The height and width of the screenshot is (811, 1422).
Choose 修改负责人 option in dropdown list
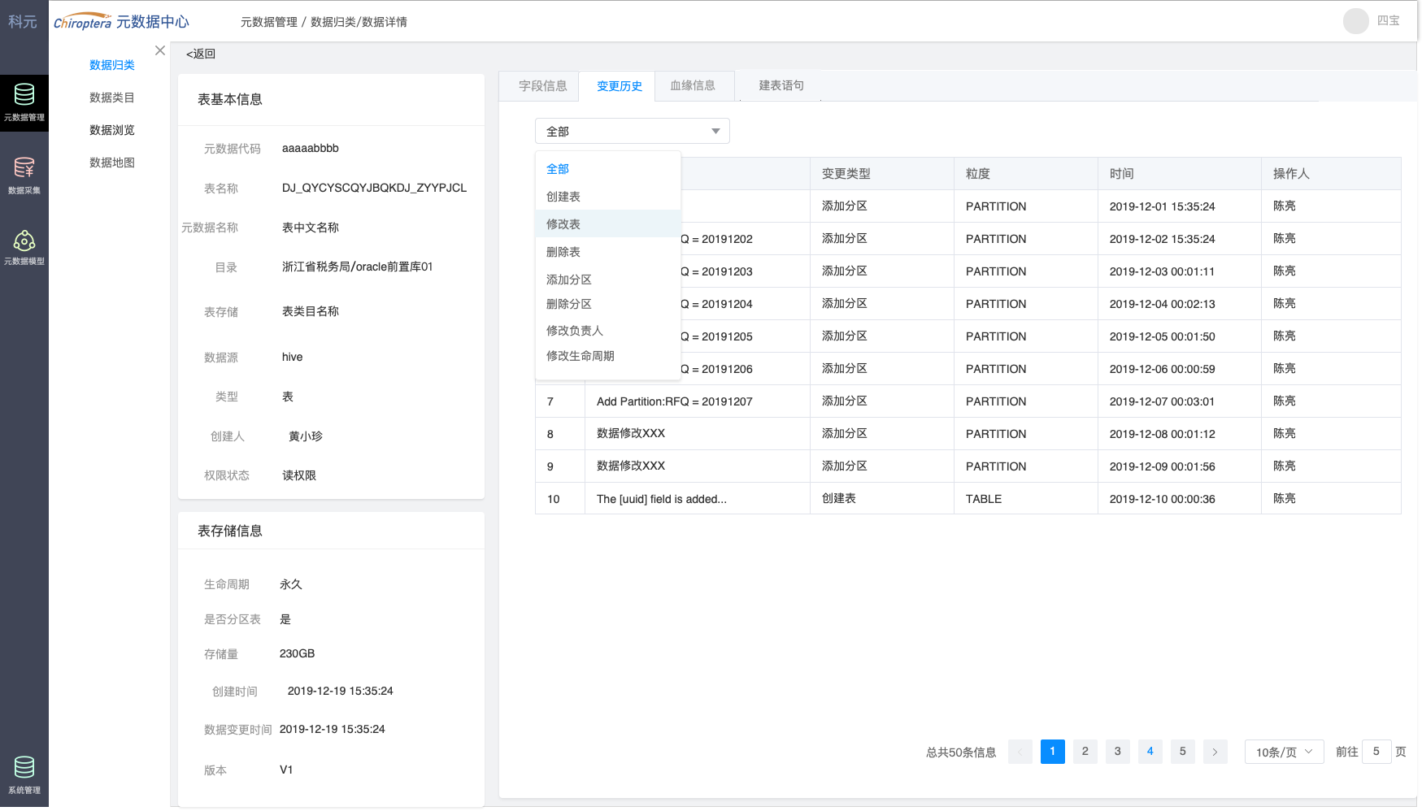pyautogui.click(x=608, y=331)
